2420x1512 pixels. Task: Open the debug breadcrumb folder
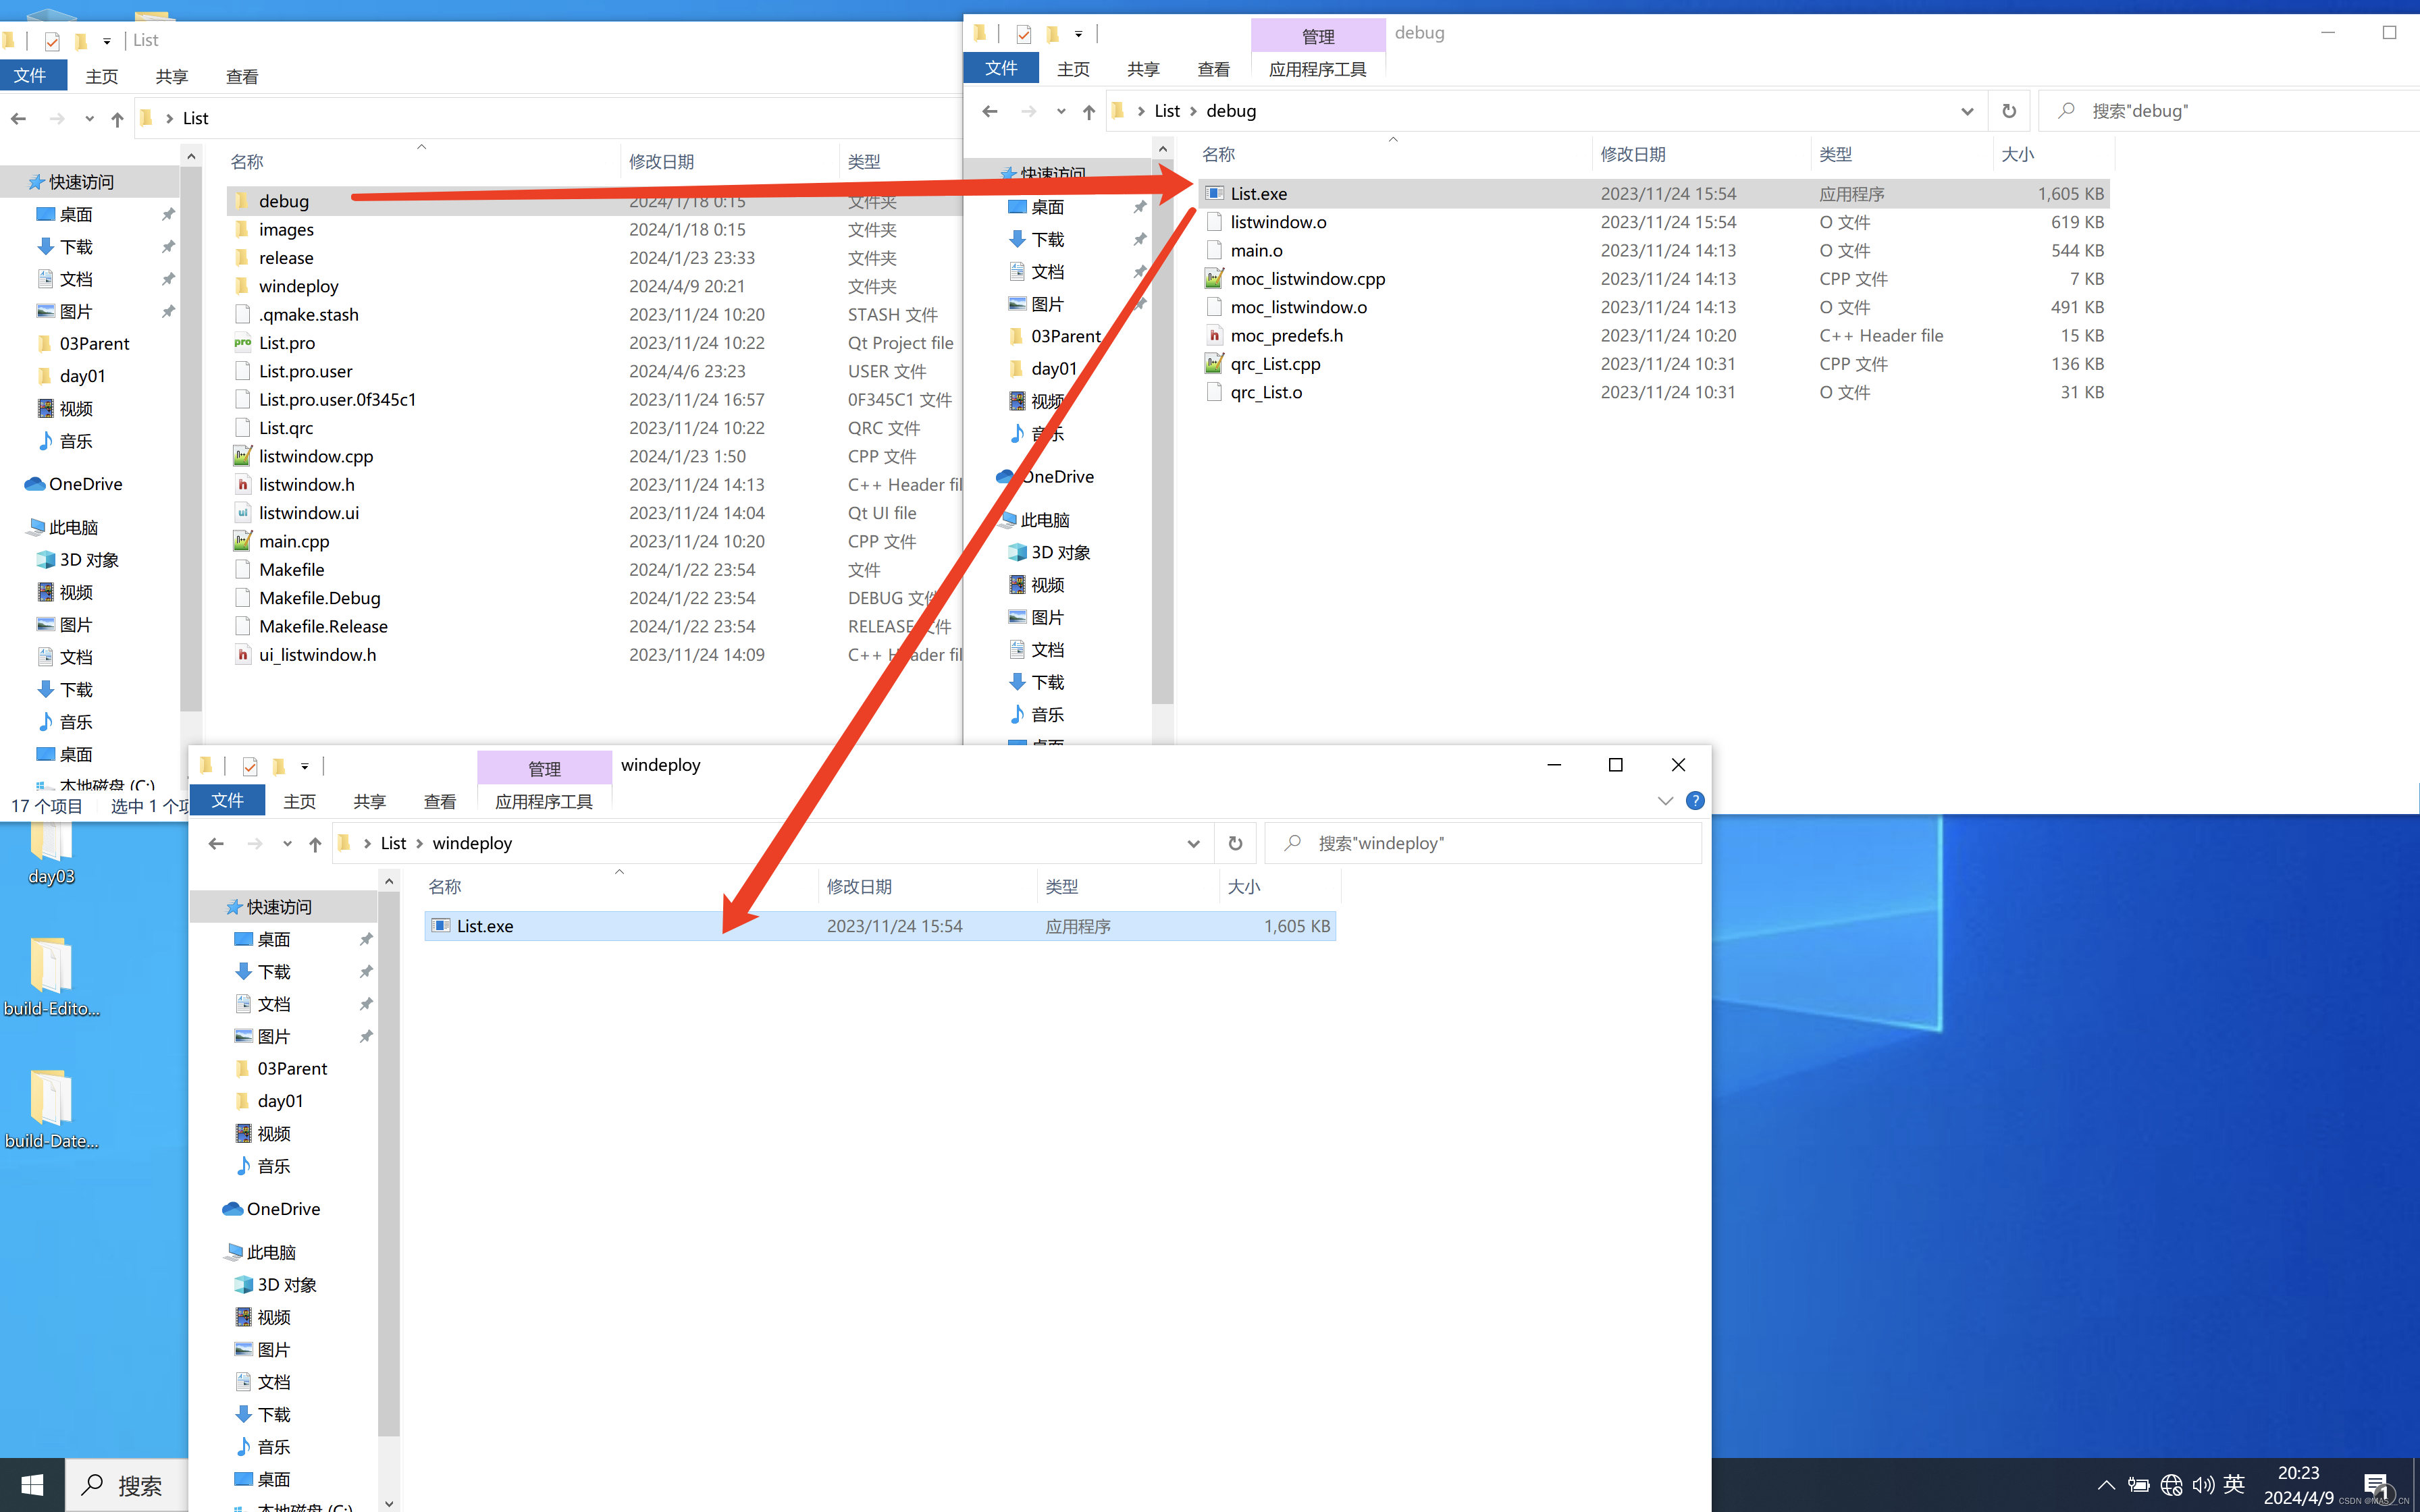tap(1230, 110)
